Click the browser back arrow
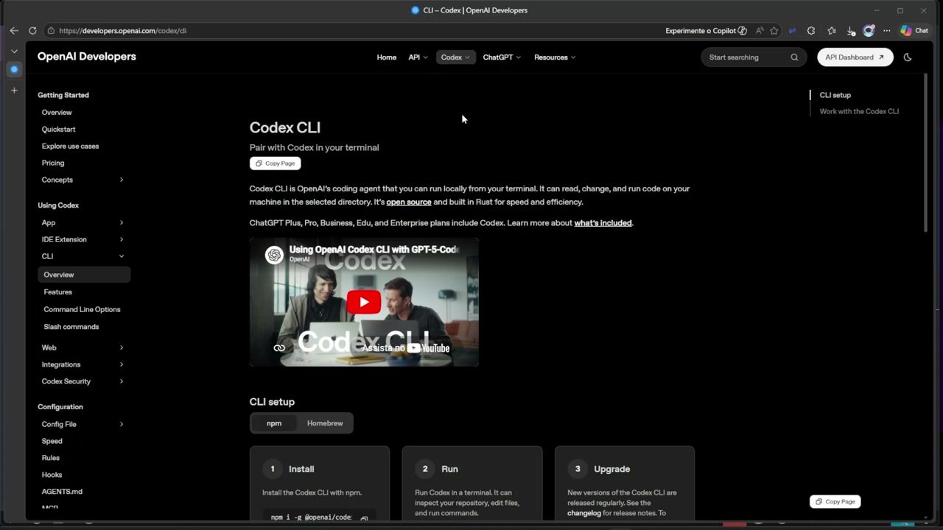The image size is (943, 530). [14, 31]
